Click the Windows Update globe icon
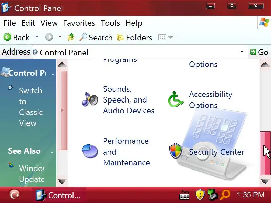Screen dimensions: 271x203 point(11,165)
